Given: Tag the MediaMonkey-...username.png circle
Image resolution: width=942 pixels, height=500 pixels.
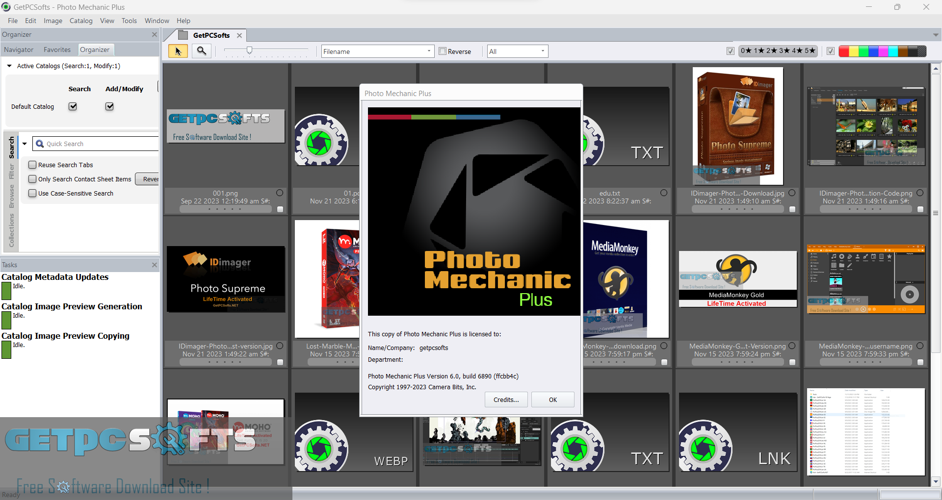Looking at the screenshot, I should coord(920,346).
